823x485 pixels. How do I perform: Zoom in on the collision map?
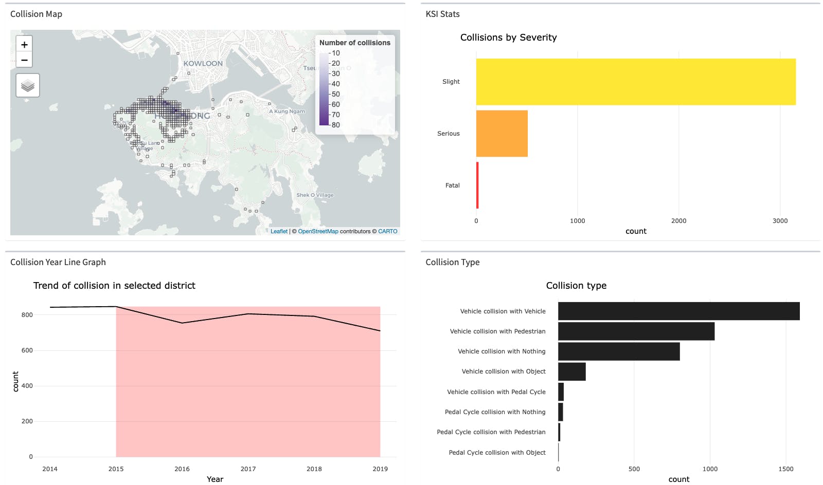point(24,44)
